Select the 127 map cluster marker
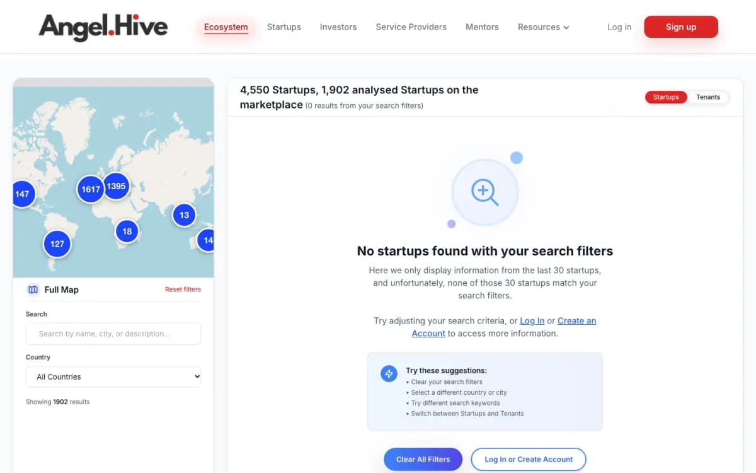 point(57,244)
